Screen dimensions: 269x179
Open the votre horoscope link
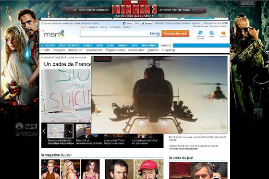coord(77,58)
